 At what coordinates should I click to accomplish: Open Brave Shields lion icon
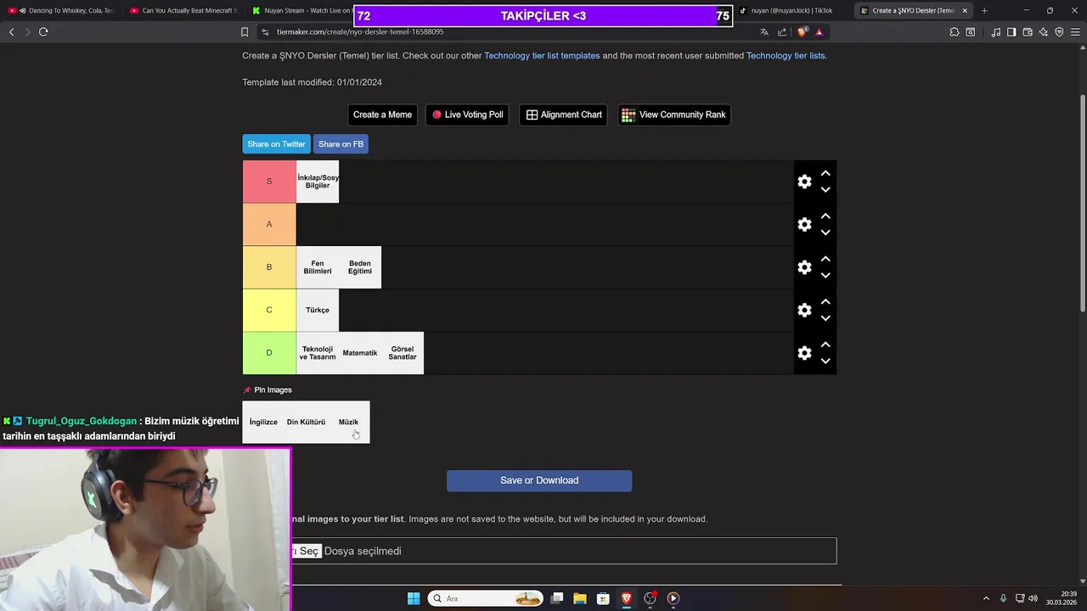(803, 32)
